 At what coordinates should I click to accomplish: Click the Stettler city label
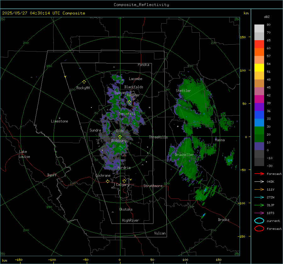[x=183, y=91]
